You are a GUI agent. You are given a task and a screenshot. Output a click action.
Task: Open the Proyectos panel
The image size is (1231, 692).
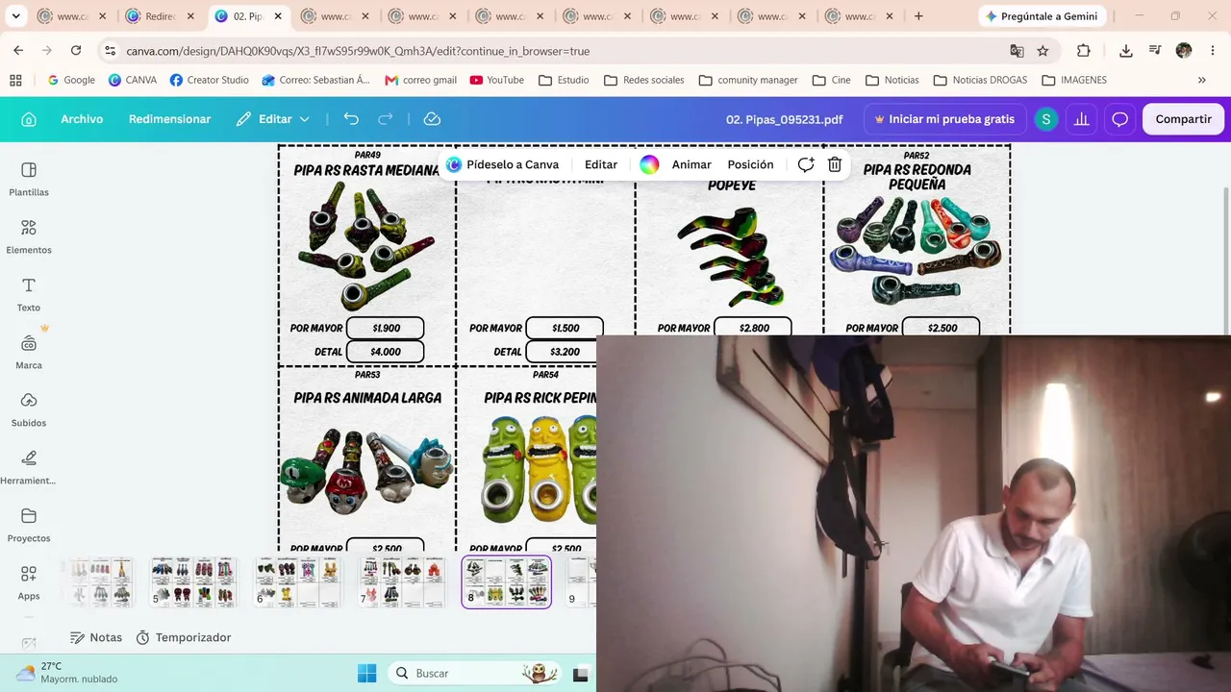pos(29,526)
